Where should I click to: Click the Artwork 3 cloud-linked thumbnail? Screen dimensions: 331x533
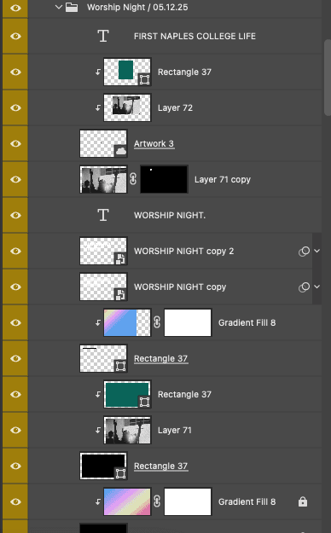pyautogui.click(x=103, y=143)
